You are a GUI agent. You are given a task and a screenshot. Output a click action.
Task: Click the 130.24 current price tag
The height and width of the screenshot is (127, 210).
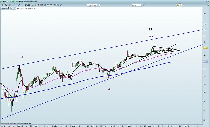pos(205,48)
